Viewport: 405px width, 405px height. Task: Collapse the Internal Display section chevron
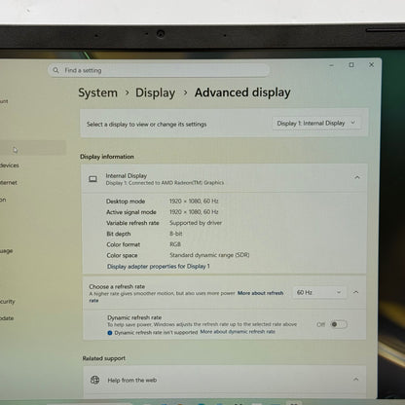(x=357, y=177)
